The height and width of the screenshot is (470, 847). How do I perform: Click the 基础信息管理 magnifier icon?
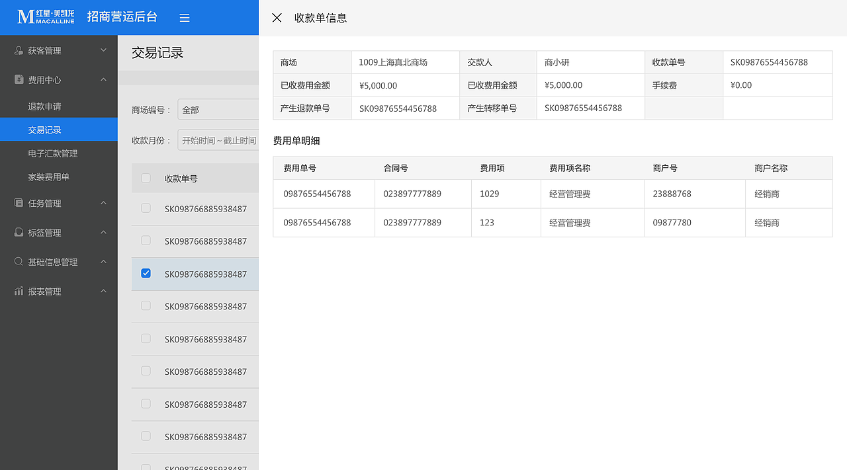tap(19, 262)
